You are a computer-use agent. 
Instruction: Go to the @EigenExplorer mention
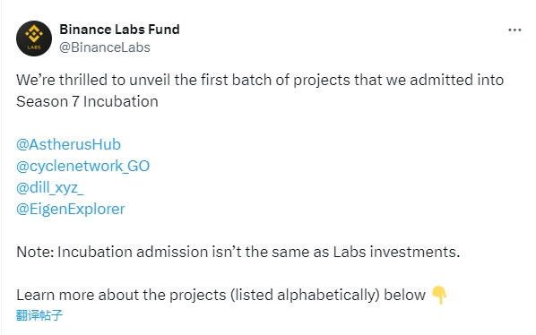click(x=71, y=209)
